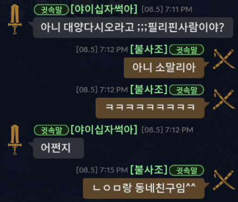Click the crossed sabers avatar beside the ㅋㅋㅋ message
Viewport: 238px width, 202px height.
(224, 99)
